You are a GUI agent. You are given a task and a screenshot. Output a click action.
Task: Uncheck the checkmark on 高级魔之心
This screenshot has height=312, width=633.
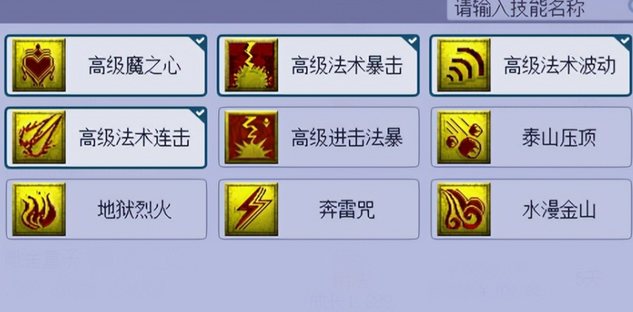(x=200, y=41)
